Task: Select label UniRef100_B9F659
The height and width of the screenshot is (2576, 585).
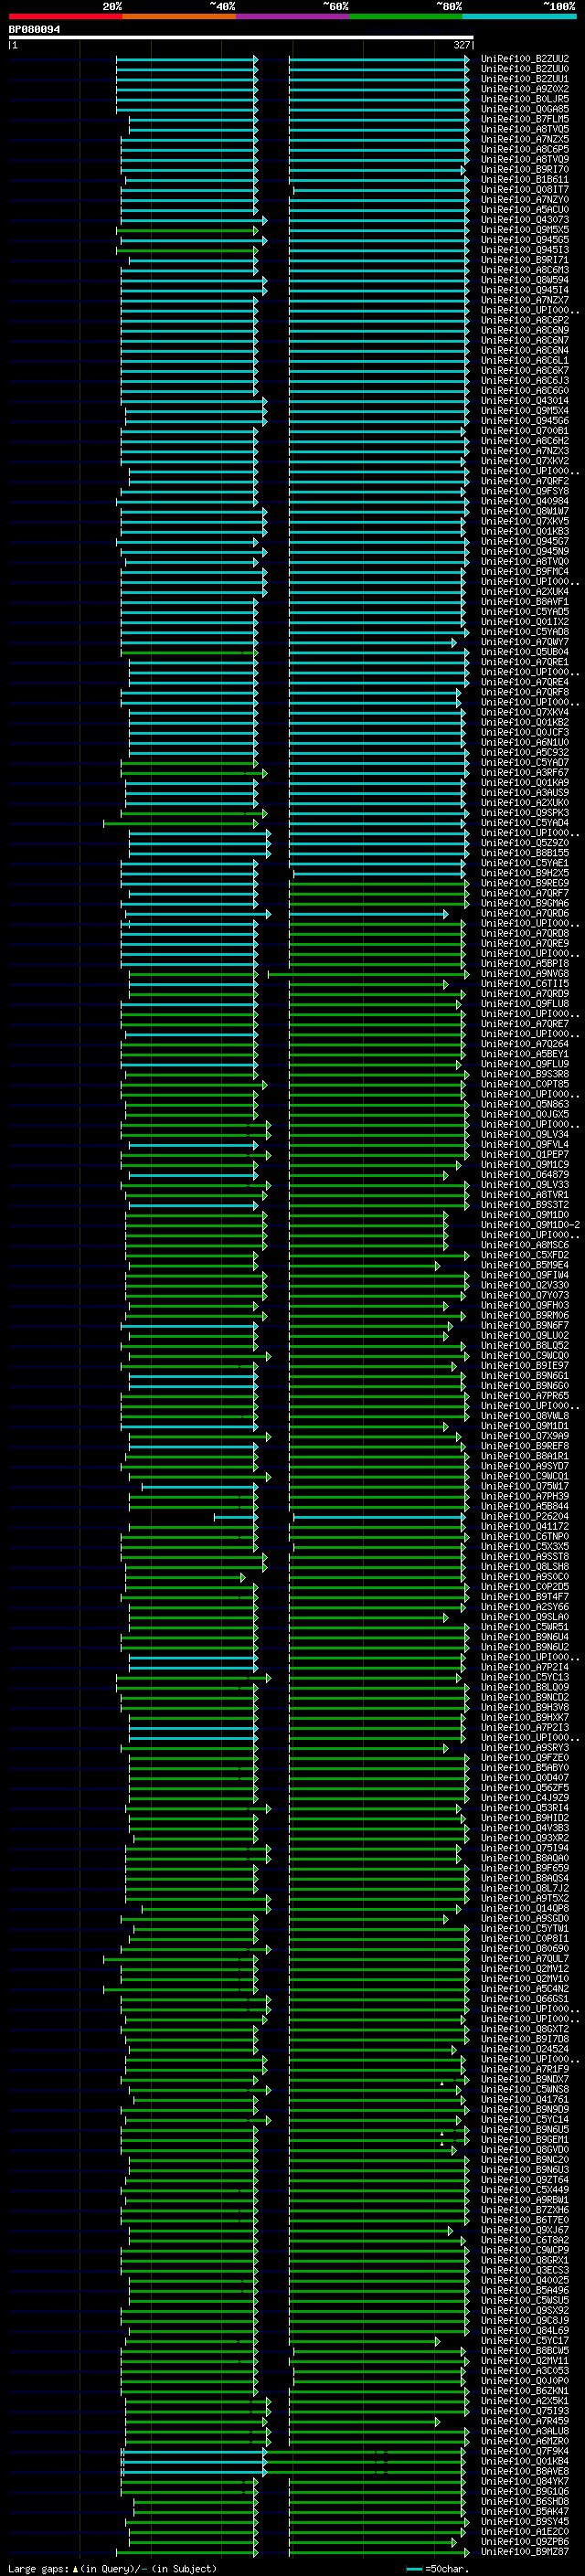Action: [525, 1868]
